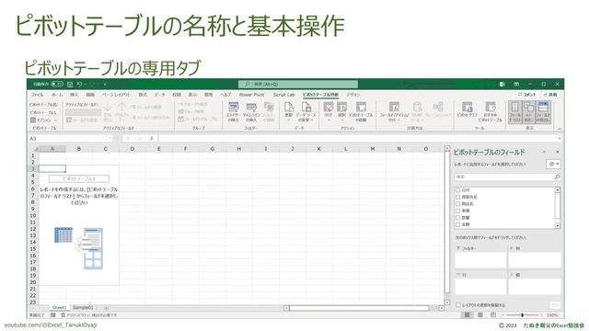The height and width of the screenshot is (331, 589).
Task: Open the Name Box dropdown arrow
Action: 110,139
